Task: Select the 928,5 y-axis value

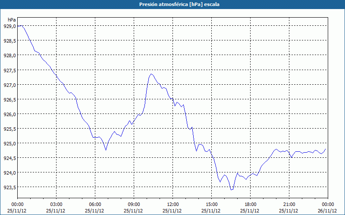Action: click(9, 40)
